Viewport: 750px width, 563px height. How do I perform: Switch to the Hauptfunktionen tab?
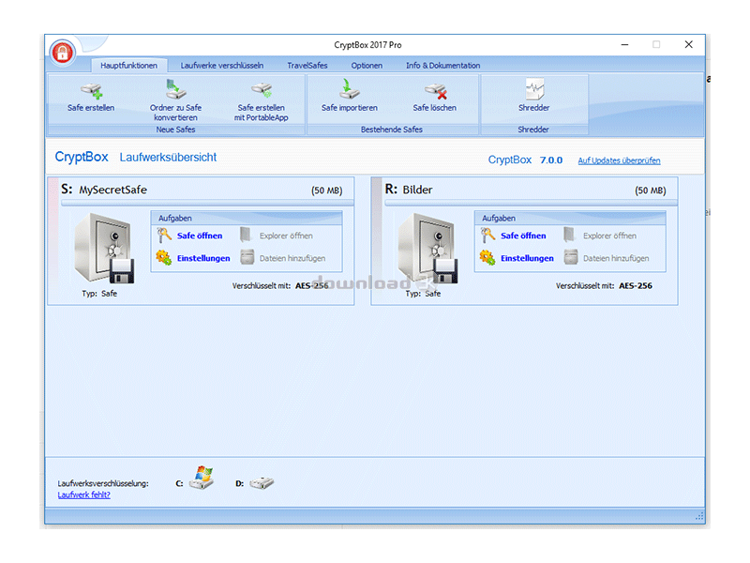click(128, 66)
